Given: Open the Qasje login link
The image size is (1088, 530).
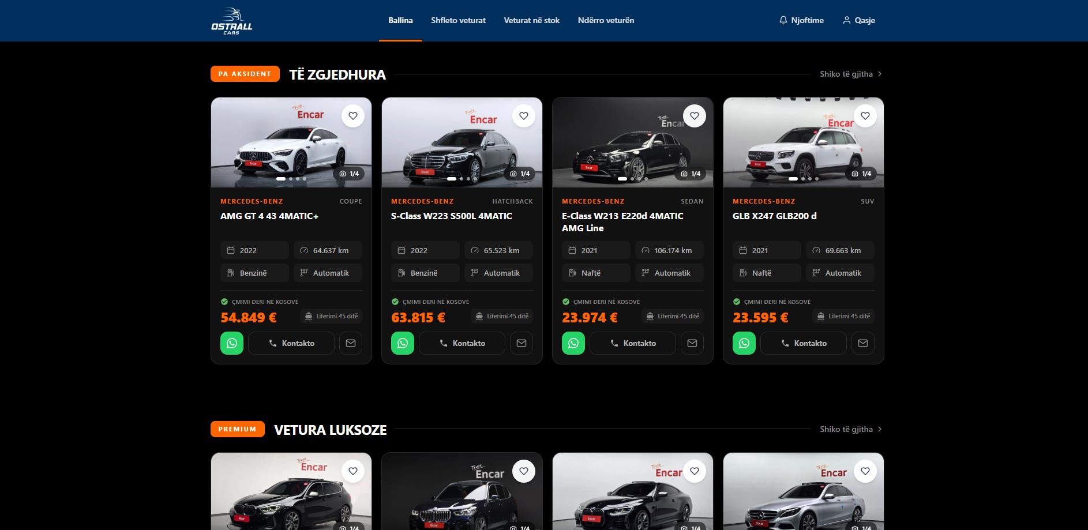Looking at the screenshot, I should [x=859, y=20].
